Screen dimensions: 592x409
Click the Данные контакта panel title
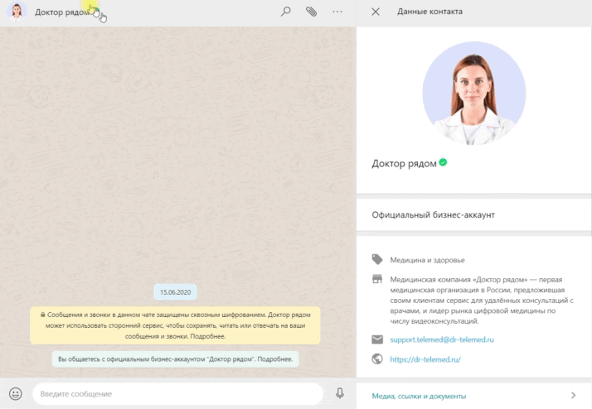[x=429, y=12]
